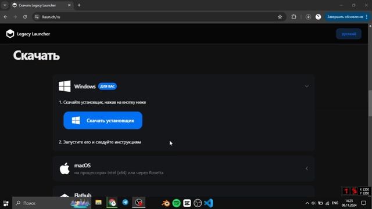This screenshot has width=372, height=209.
Task: Go back with the browser back arrow
Action: click(x=5, y=17)
